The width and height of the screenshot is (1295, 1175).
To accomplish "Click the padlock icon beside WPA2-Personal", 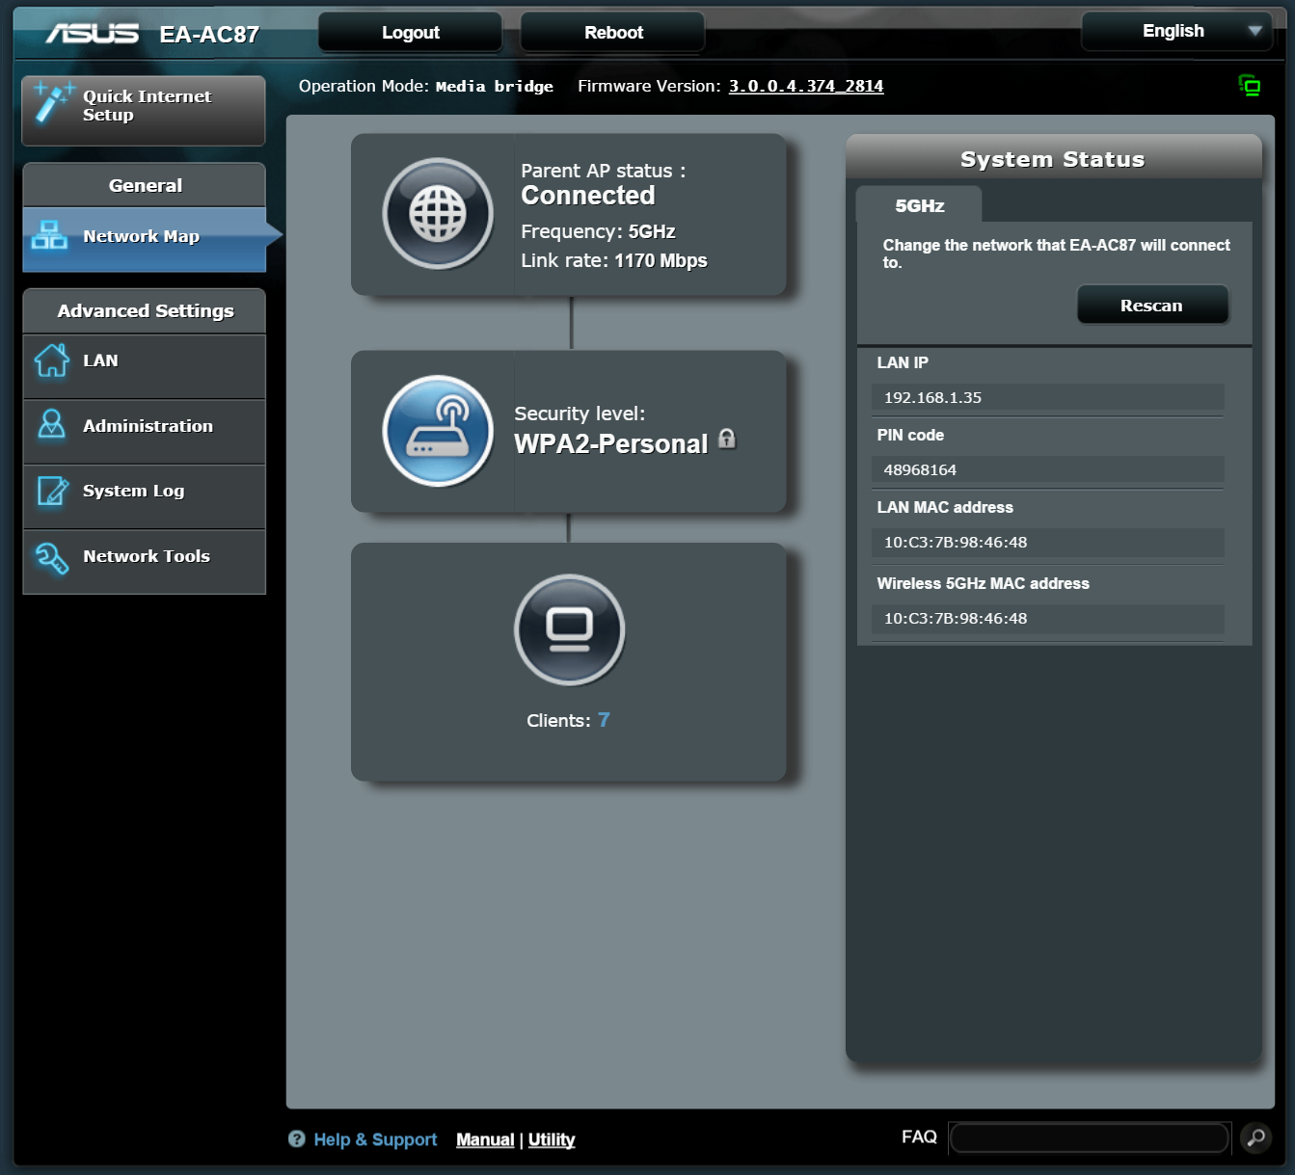I will coord(727,440).
